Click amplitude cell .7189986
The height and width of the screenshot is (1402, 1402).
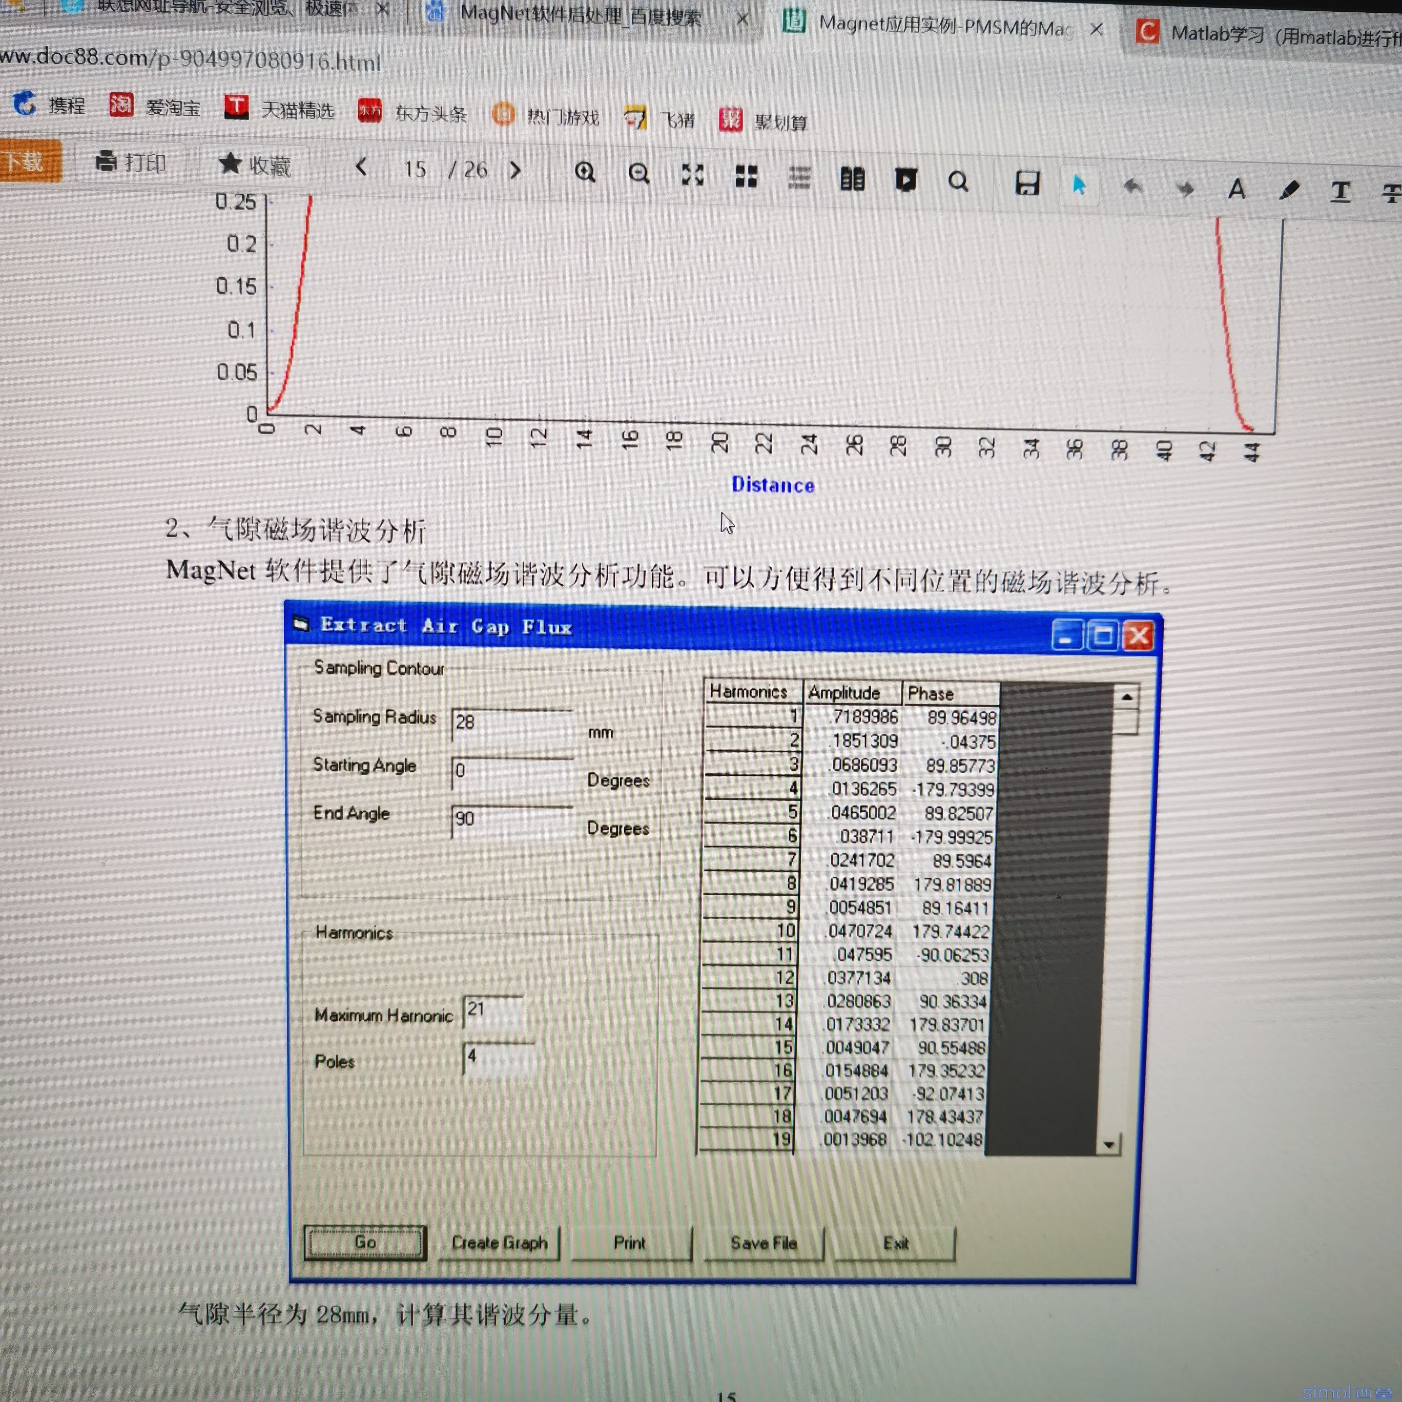tap(852, 717)
